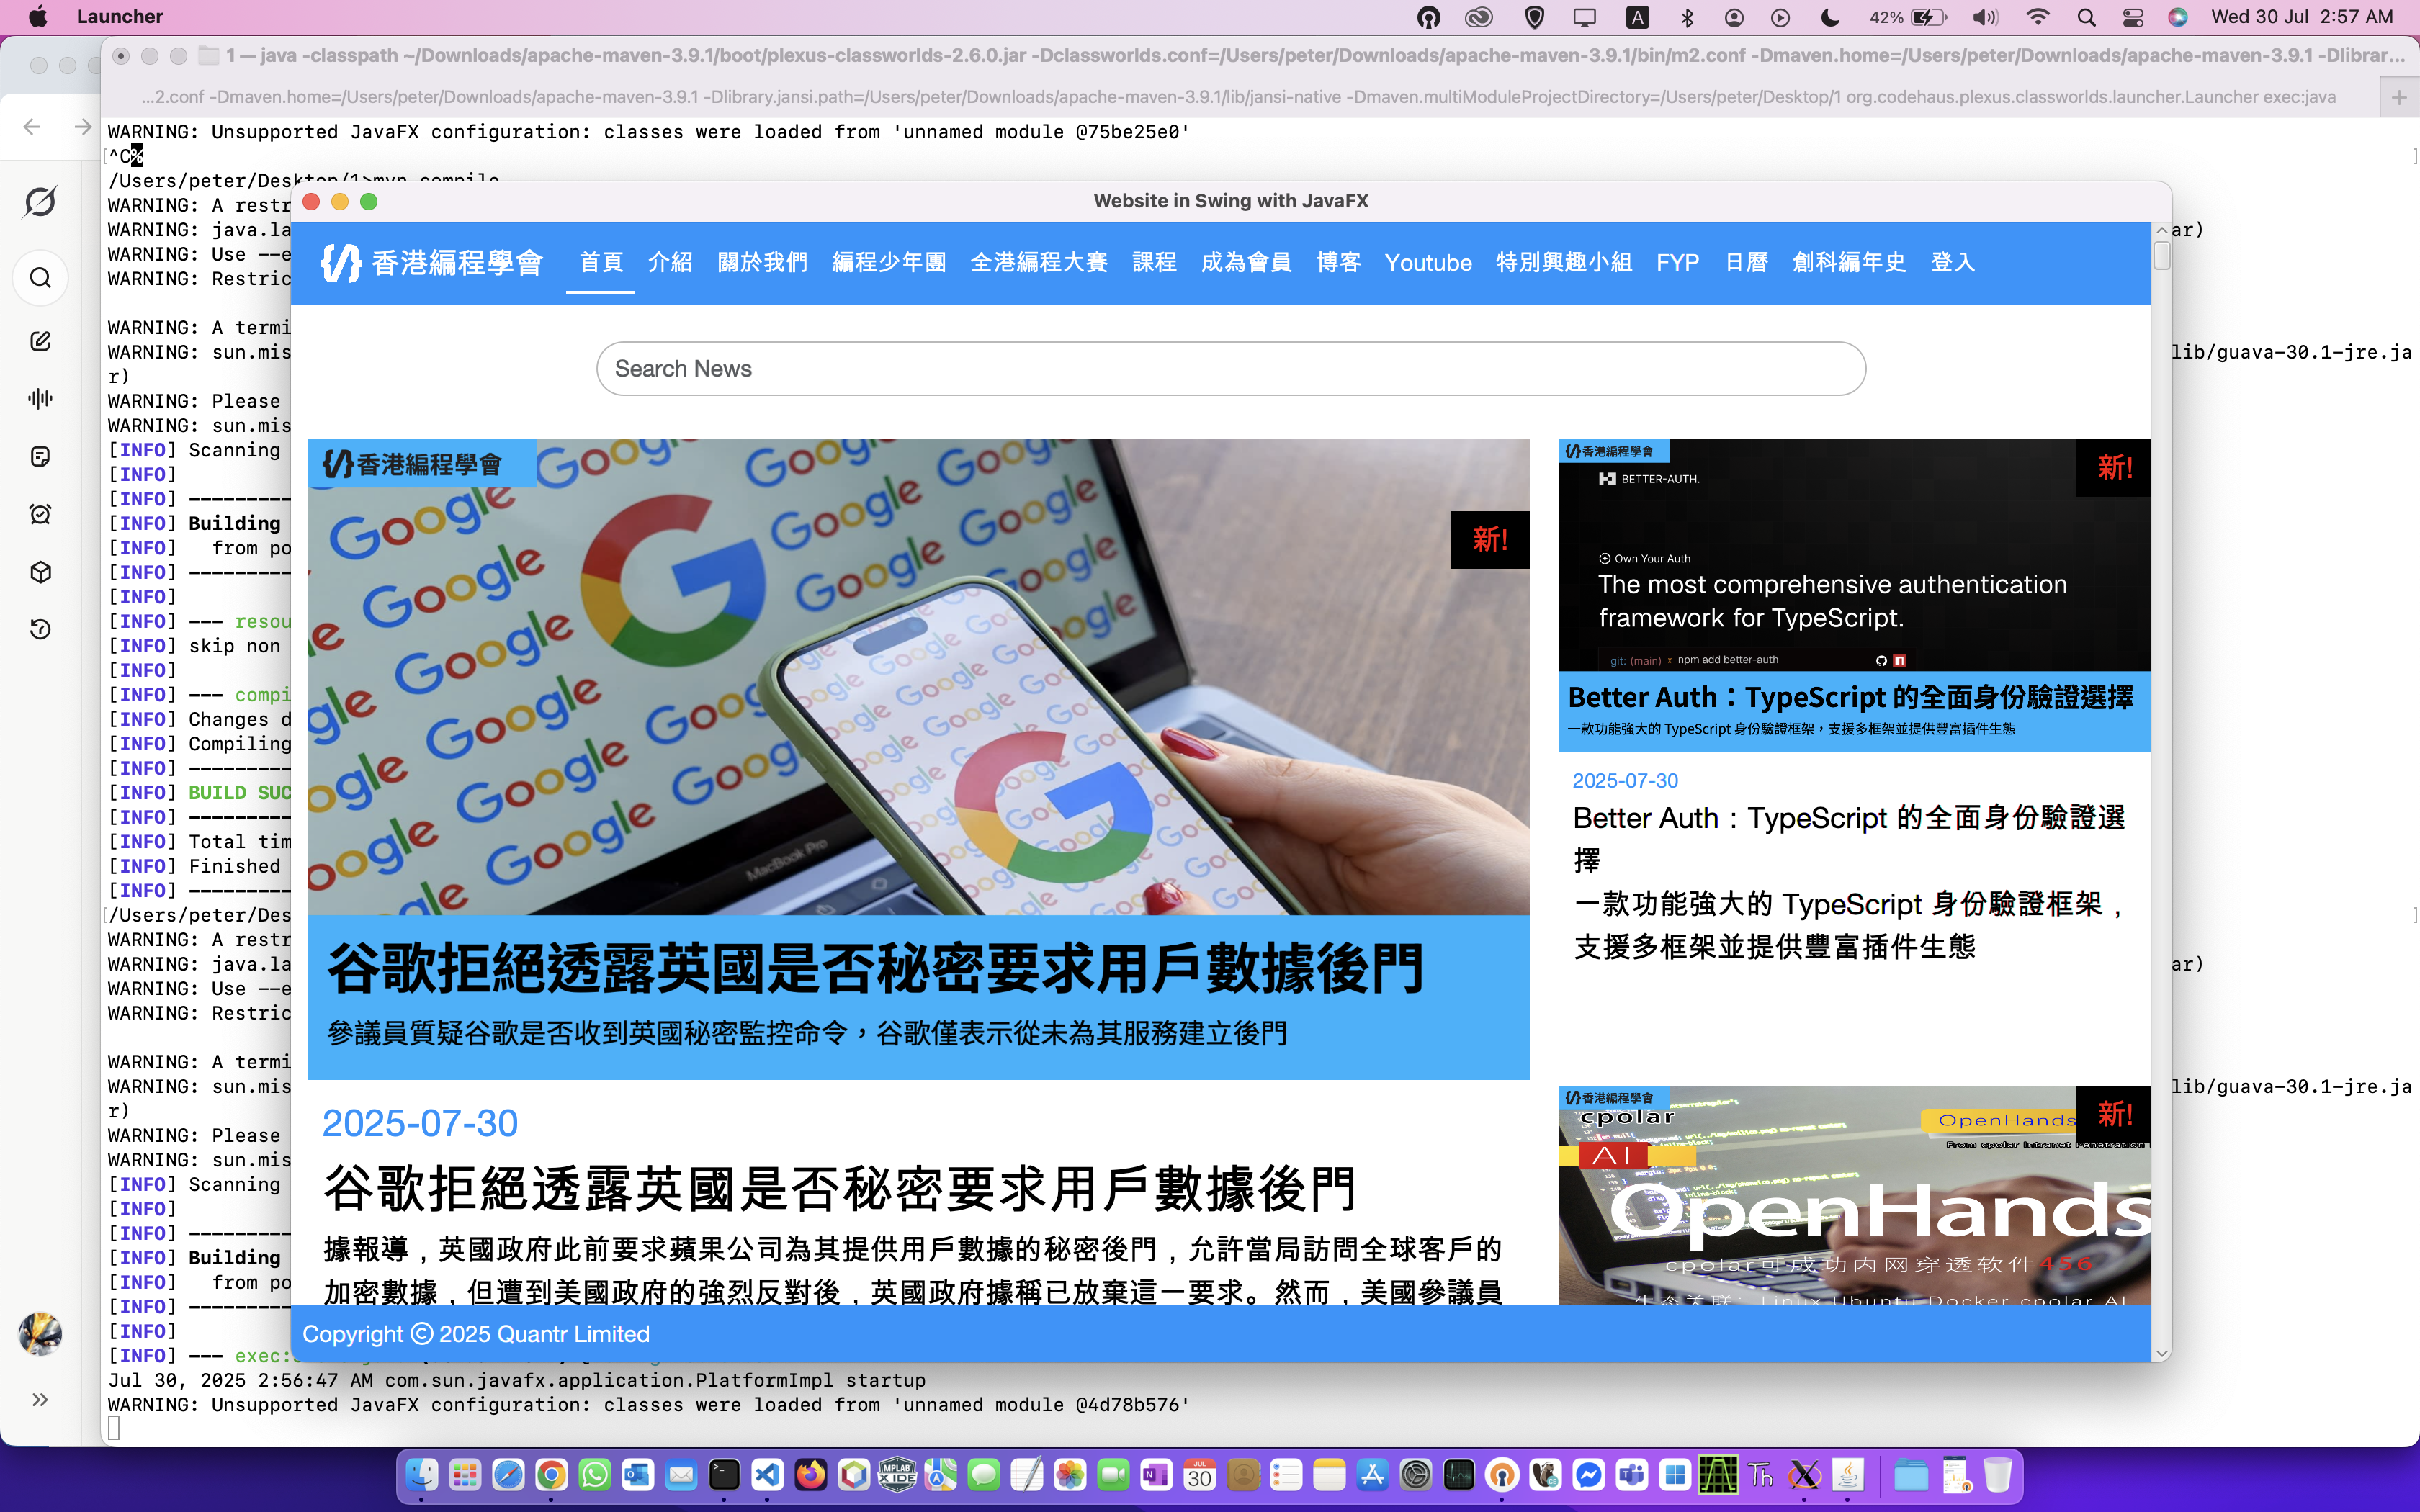Click the 香港編程學會 logo in the website header

pyautogui.click(x=431, y=262)
